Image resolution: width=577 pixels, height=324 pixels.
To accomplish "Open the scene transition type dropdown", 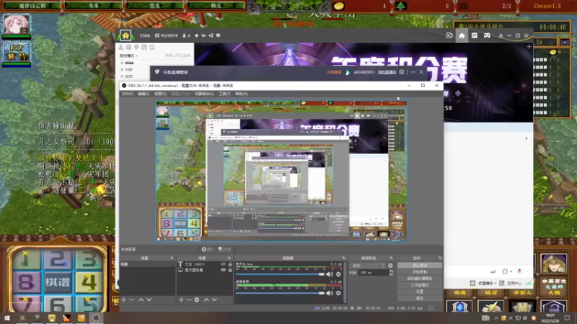I will (x=369, y=265).
